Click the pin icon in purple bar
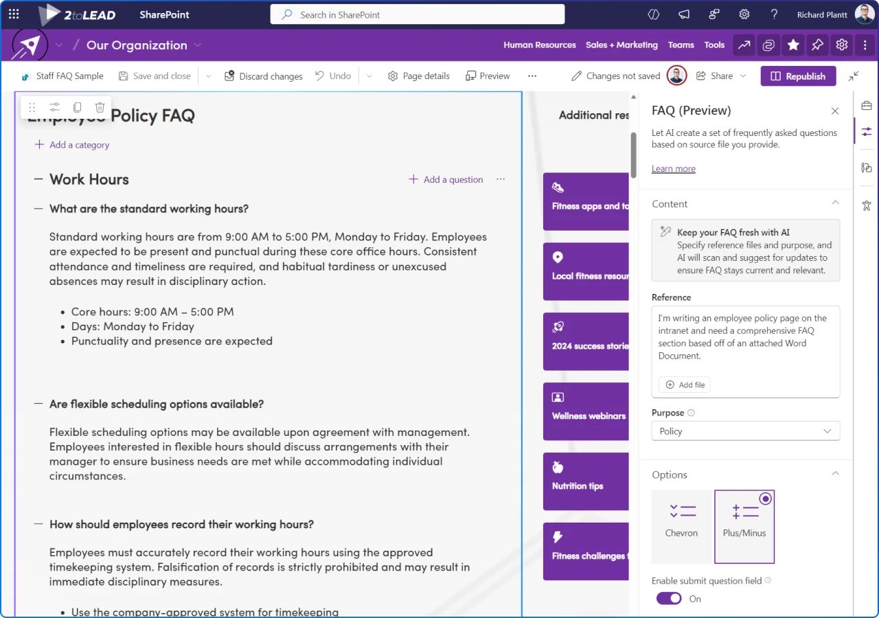The image size is (879, 618). tap(817, 45)
